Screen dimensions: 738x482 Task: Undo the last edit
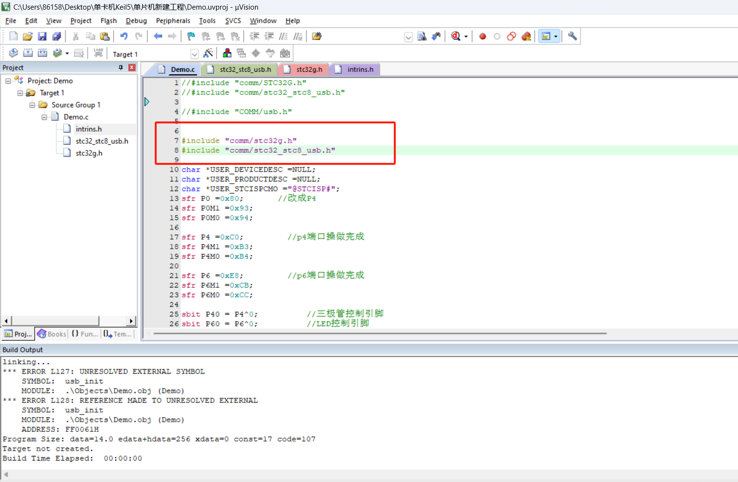tap(124, 36)
